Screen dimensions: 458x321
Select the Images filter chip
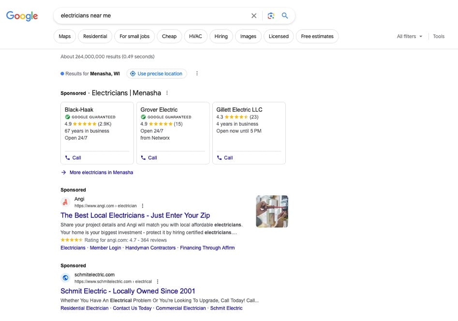point(248,36)
